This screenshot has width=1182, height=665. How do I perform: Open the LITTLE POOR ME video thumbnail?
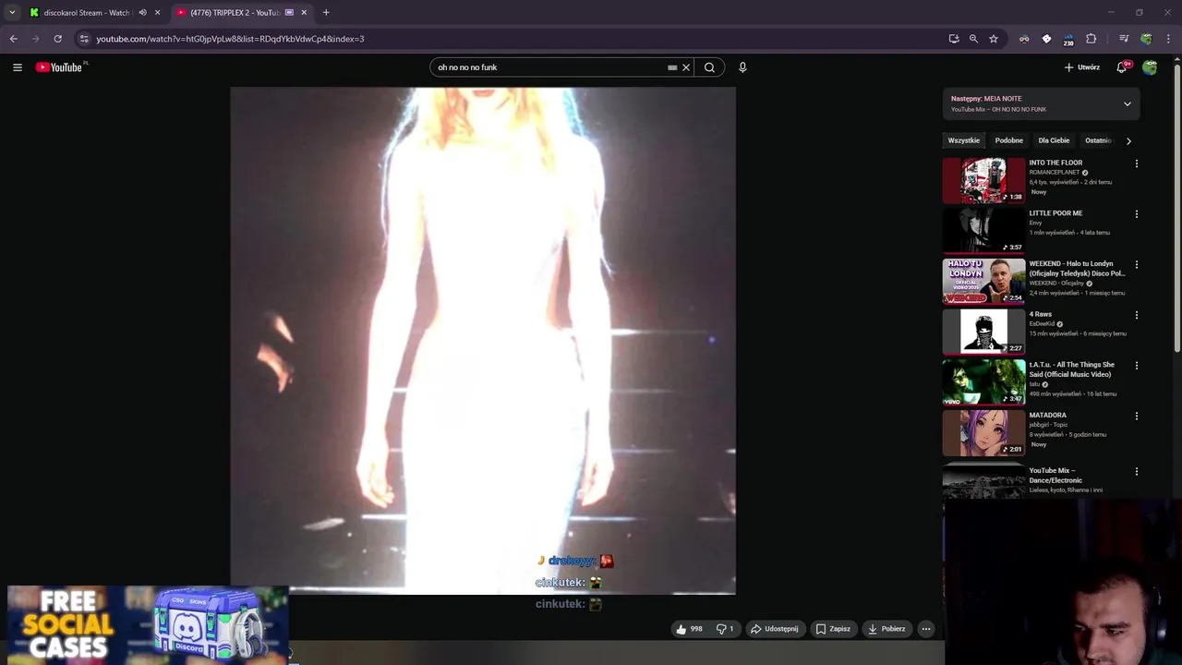pos(983,231)
